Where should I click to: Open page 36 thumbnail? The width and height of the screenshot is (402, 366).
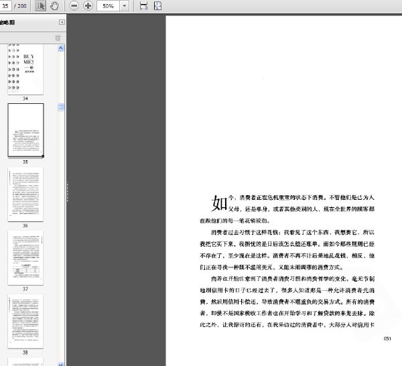coord(25,194)
